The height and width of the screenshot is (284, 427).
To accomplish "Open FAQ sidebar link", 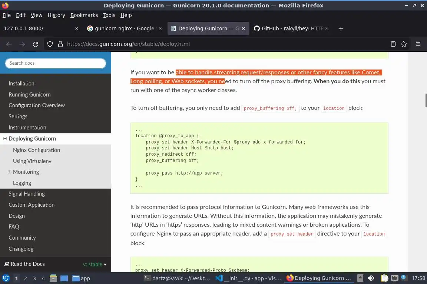I will pyautogui.click(x=14, y=227).
